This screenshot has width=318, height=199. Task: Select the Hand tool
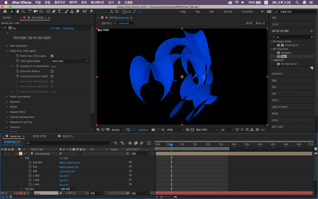(18, 11)
